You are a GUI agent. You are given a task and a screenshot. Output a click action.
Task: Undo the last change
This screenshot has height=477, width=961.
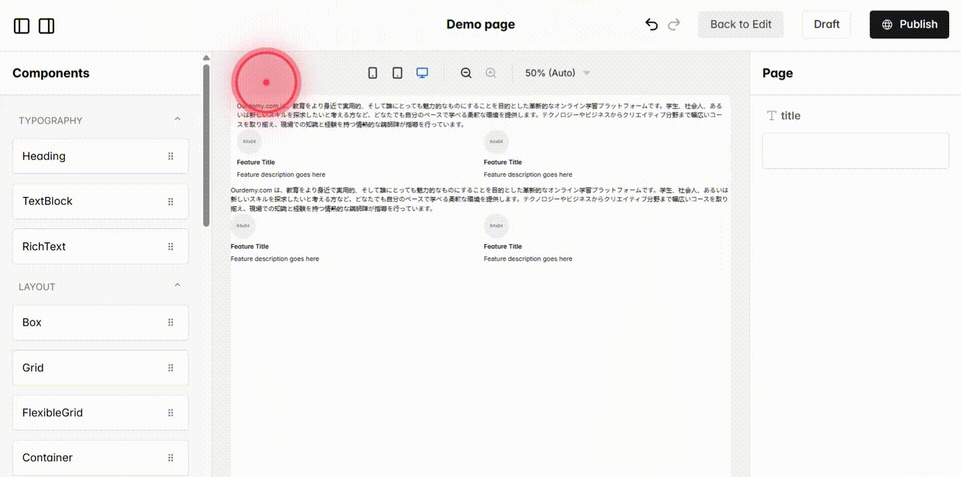pyautogui.click(x=651, y=24)
